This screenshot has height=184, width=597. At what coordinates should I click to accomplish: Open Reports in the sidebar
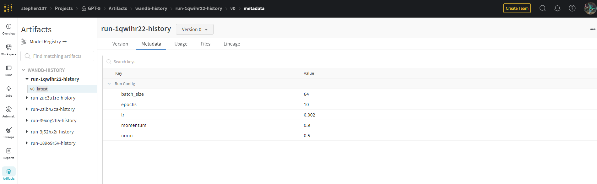pos(9,153)
